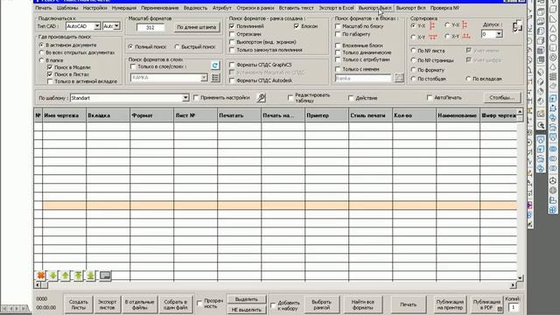Click the blue refresh layers icon
Viewport: 560px width, 315px height.
coord(215,66)
